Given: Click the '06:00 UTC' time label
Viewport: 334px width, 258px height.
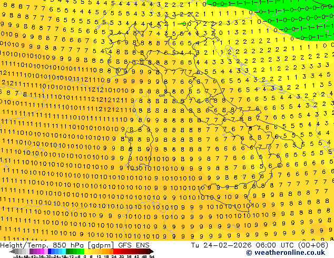Looking at the screenshot, I should [276, 245].
